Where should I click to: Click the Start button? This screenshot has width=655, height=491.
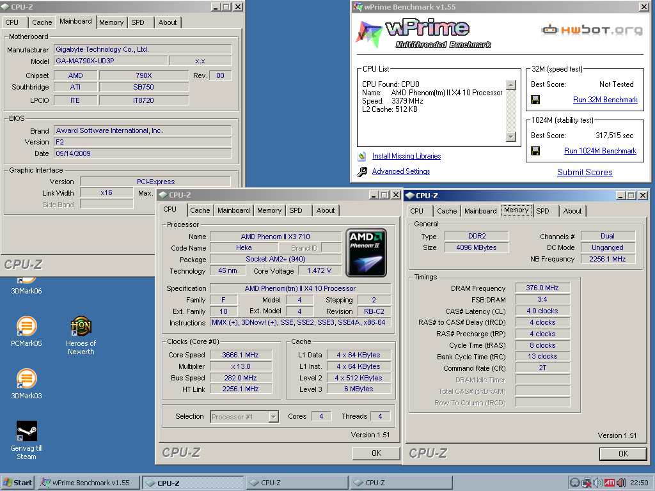[17, 483]
